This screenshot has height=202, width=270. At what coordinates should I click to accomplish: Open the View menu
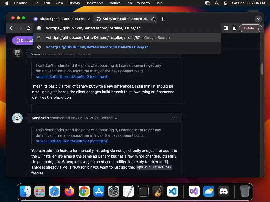tap(59, 3)
